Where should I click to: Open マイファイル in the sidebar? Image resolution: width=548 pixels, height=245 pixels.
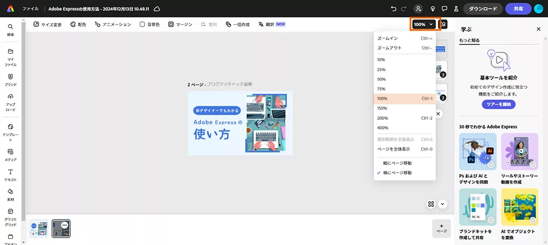click(11, 58)
